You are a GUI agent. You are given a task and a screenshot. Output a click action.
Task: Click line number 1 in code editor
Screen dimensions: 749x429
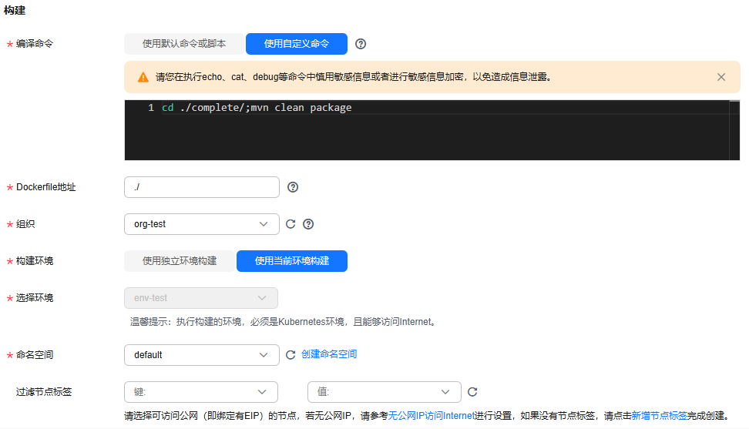tap(151, 108)
